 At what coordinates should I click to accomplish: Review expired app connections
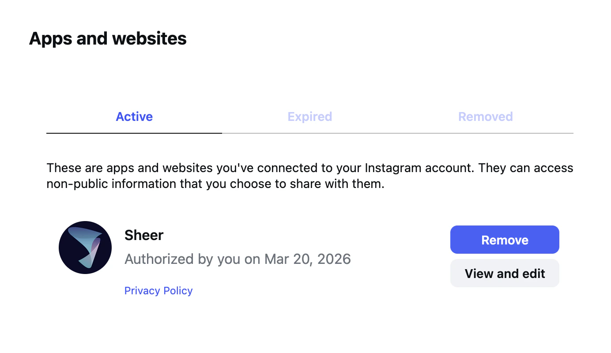[x=309, y=116]
